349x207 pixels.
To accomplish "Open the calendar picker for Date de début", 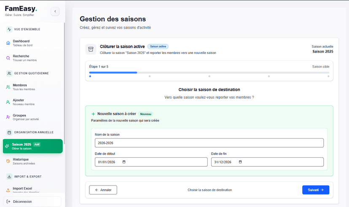I will click(x=124, y=162).
